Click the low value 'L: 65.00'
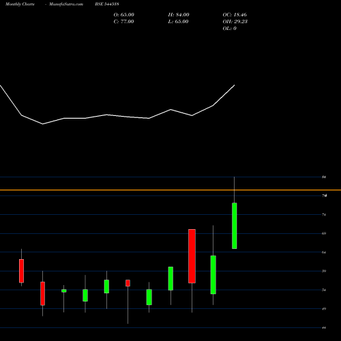341x341 pixels. [x=178, y=22]
